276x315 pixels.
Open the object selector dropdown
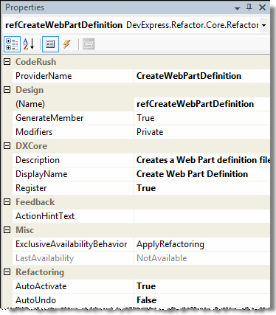tap(264, 25)
